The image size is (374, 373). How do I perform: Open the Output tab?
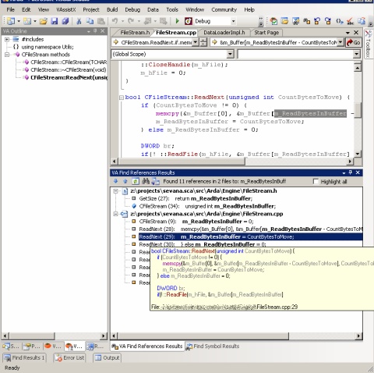click(108, 358)
